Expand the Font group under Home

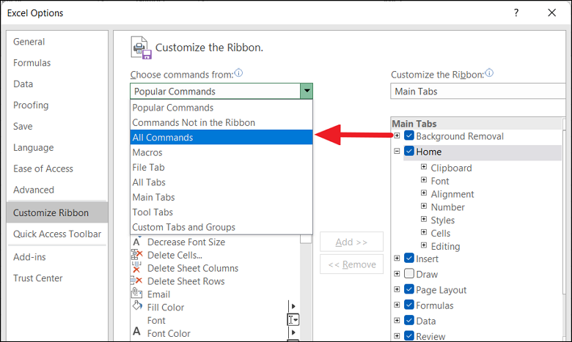point(424,180)
